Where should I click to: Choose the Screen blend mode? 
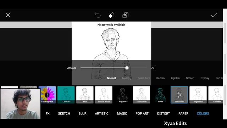[190, 78]
